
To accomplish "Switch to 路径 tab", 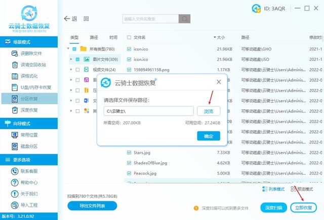I will [x=94, y=37].
